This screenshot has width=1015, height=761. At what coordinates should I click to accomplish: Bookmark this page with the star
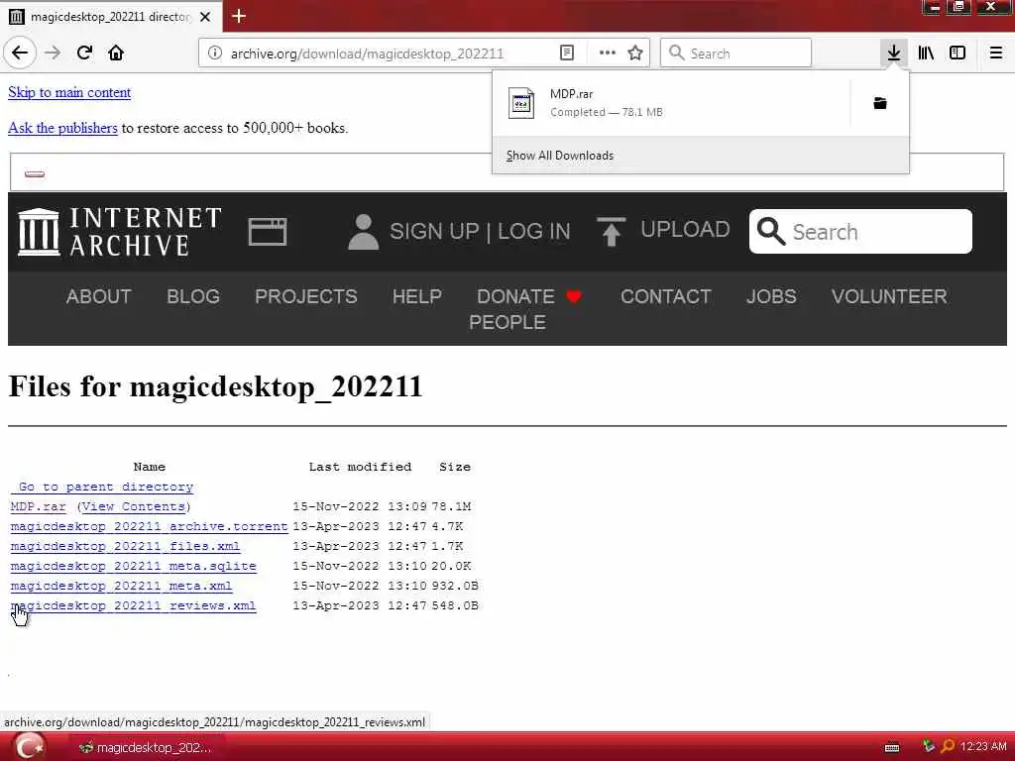[635, 54]
